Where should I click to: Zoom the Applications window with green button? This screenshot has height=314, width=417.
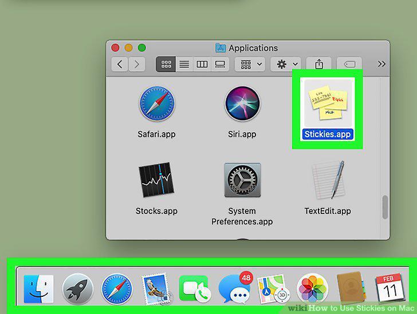coord(141,48)
